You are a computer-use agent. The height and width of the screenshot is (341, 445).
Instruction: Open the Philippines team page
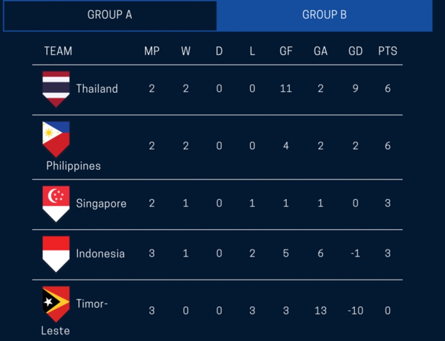(x=73, y=165)
